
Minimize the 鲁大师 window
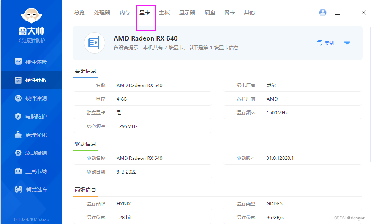[350, 13]
